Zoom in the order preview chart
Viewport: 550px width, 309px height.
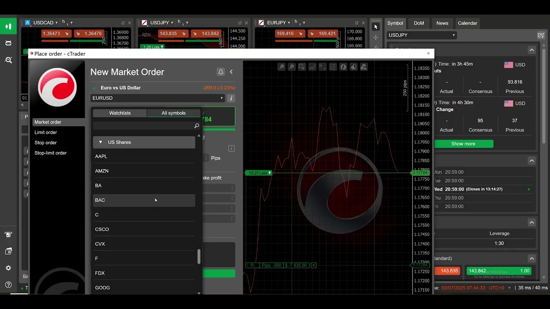tap(292, 67)
